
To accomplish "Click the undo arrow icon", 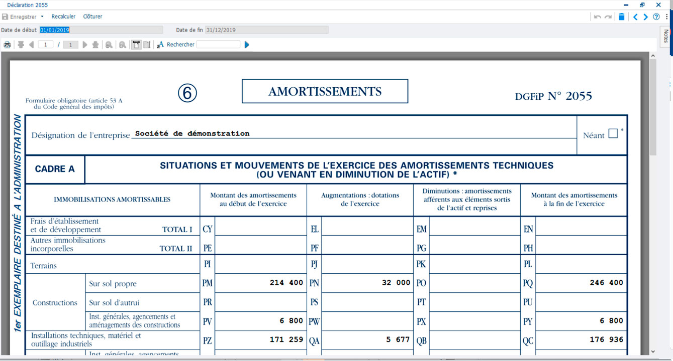I will click(597, 17).
